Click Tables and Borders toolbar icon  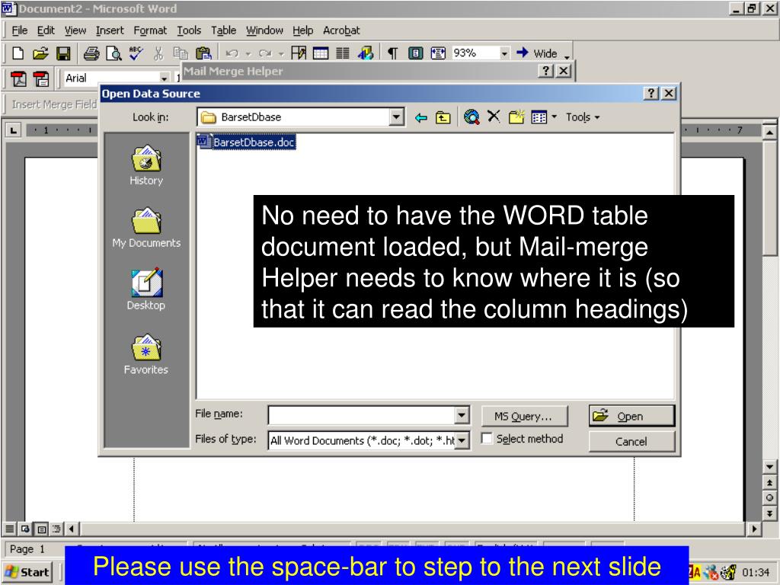(x=299, y=53)
